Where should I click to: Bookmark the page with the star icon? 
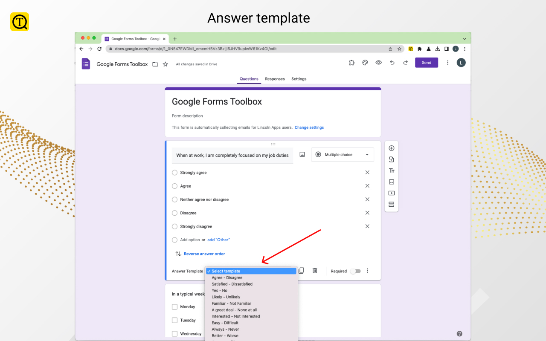(399, 49)
